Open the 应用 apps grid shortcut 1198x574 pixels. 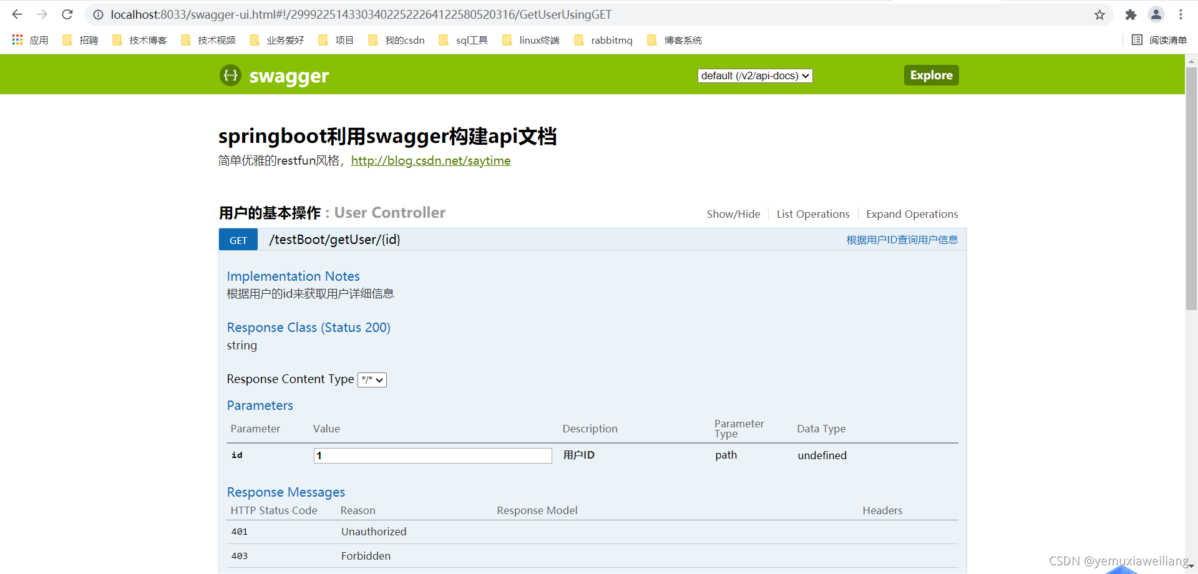pyautogui.click(x=30, y=40)
